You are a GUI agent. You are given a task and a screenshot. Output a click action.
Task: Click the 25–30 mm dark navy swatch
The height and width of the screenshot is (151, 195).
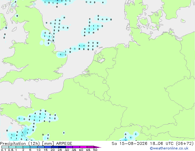pos(62,147)
